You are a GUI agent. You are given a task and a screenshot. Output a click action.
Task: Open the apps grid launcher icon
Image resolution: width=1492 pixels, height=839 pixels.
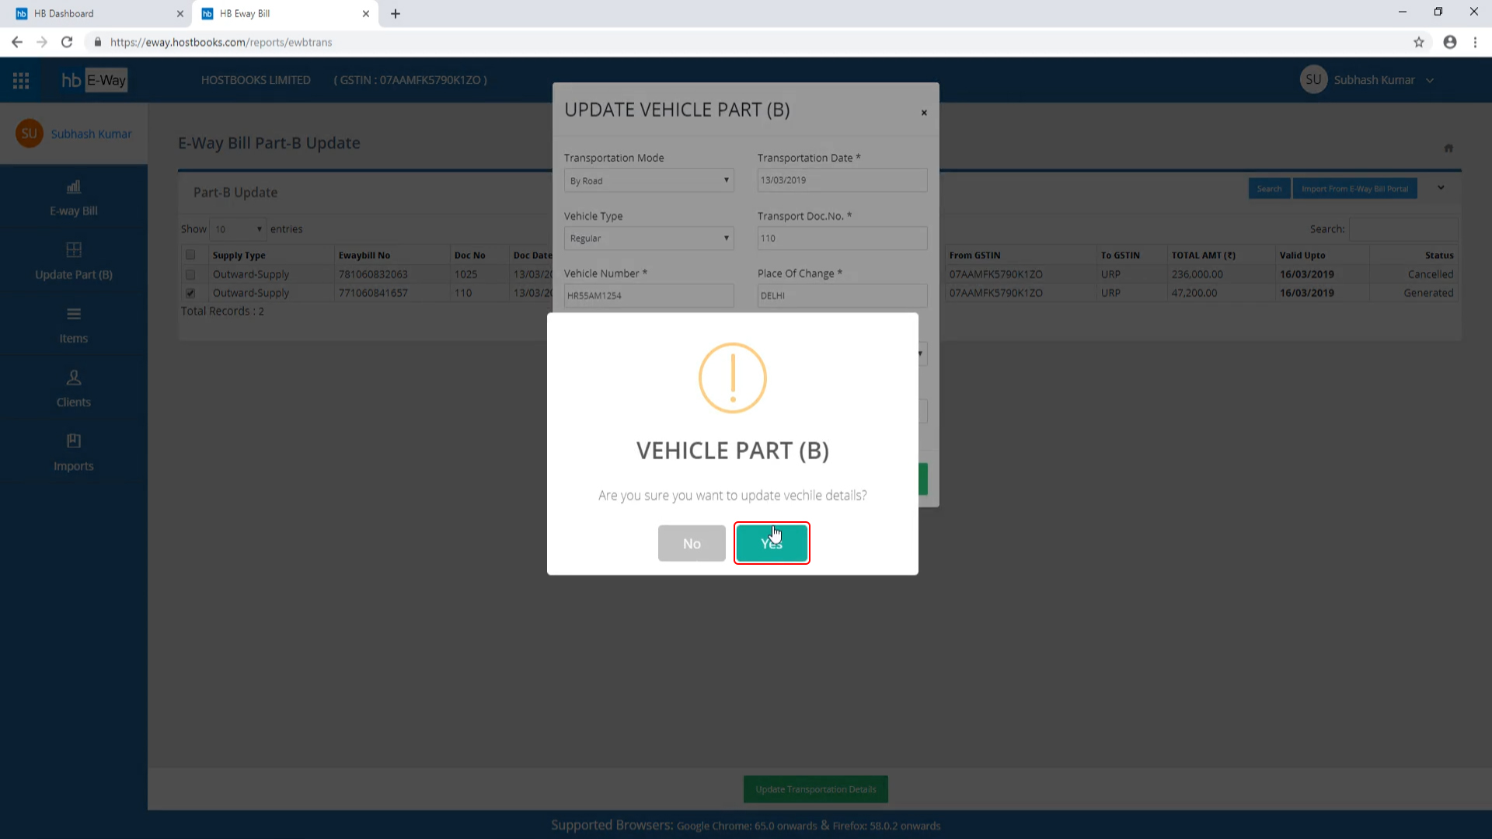(21, 80)
